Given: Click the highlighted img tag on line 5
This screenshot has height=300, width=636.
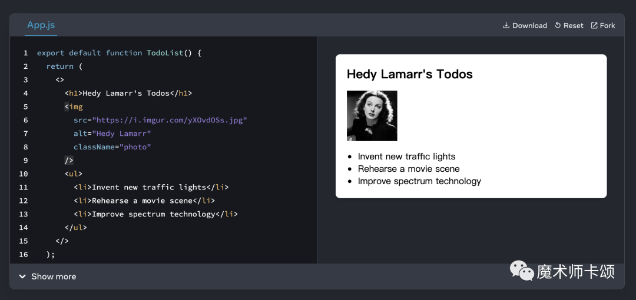Looking at the screenshot, I should coord(74,107).
